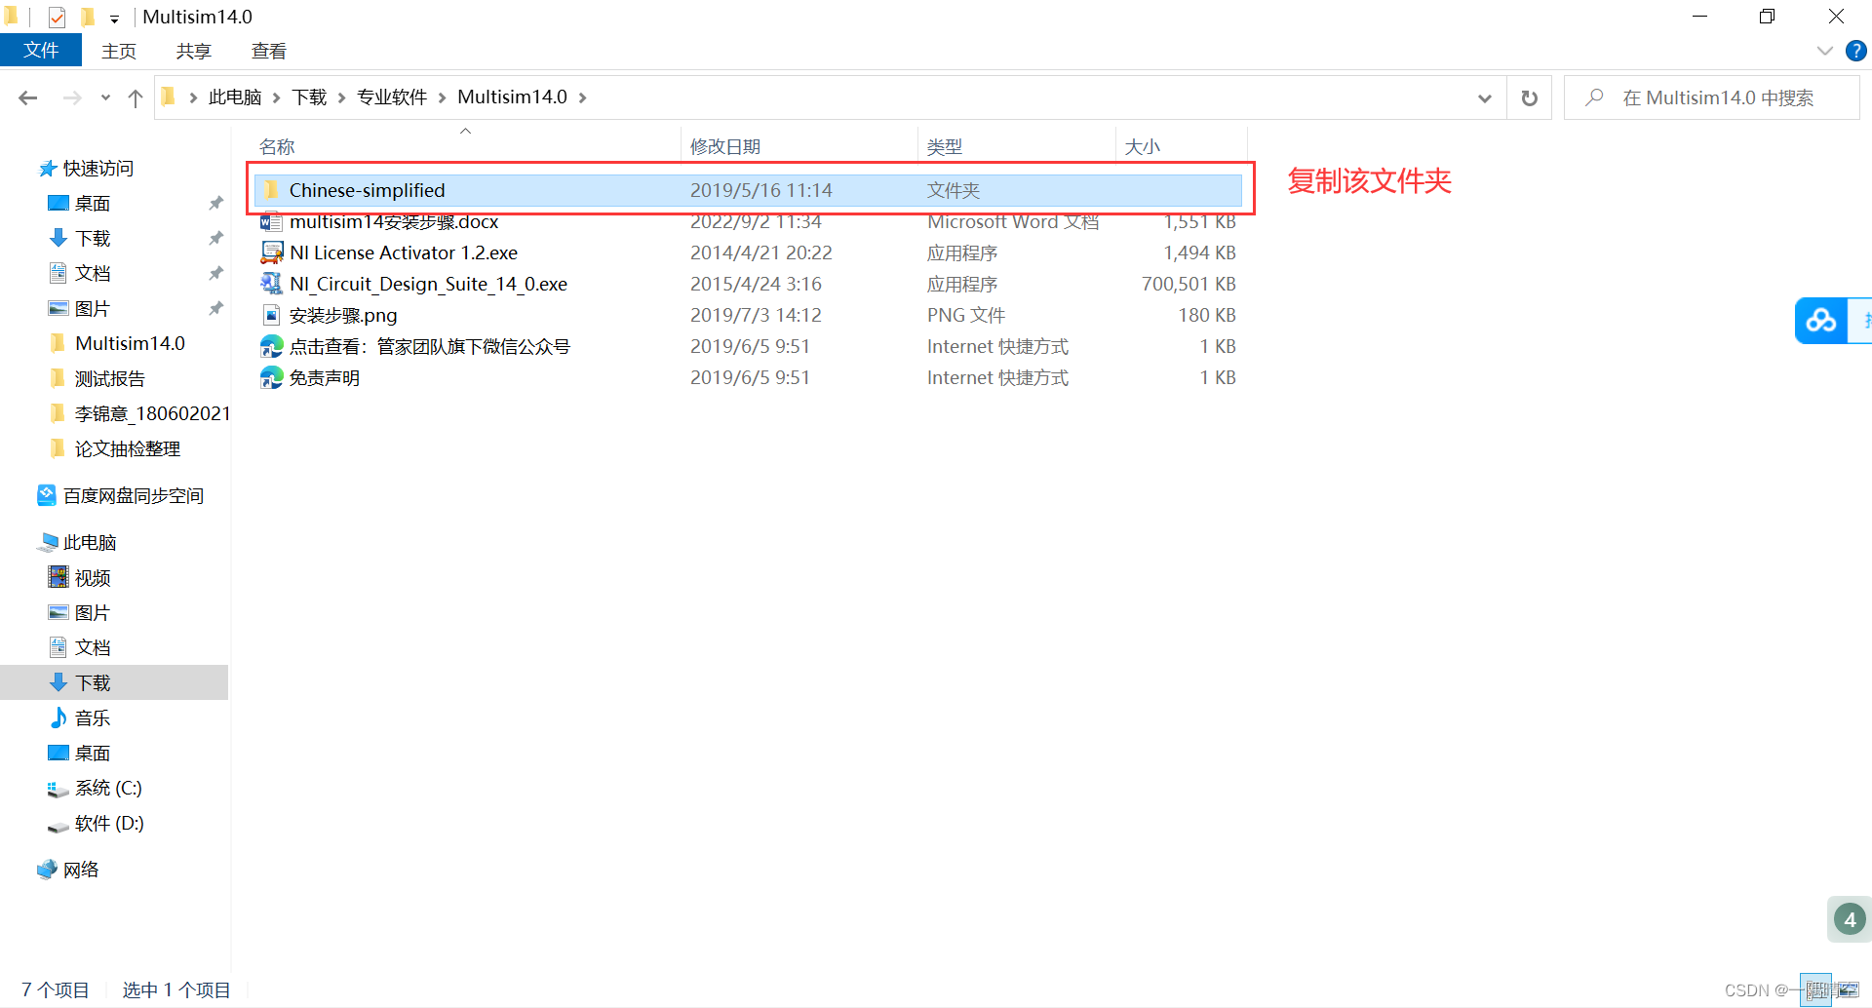This screenshot has height=1008, width=1872.
Task: Click the NI Circuit Design Suite installer icon
Action: [x=271, y=285]
